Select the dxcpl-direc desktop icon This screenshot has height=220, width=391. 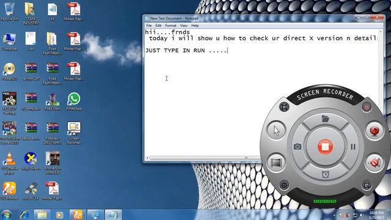point(31,161)
